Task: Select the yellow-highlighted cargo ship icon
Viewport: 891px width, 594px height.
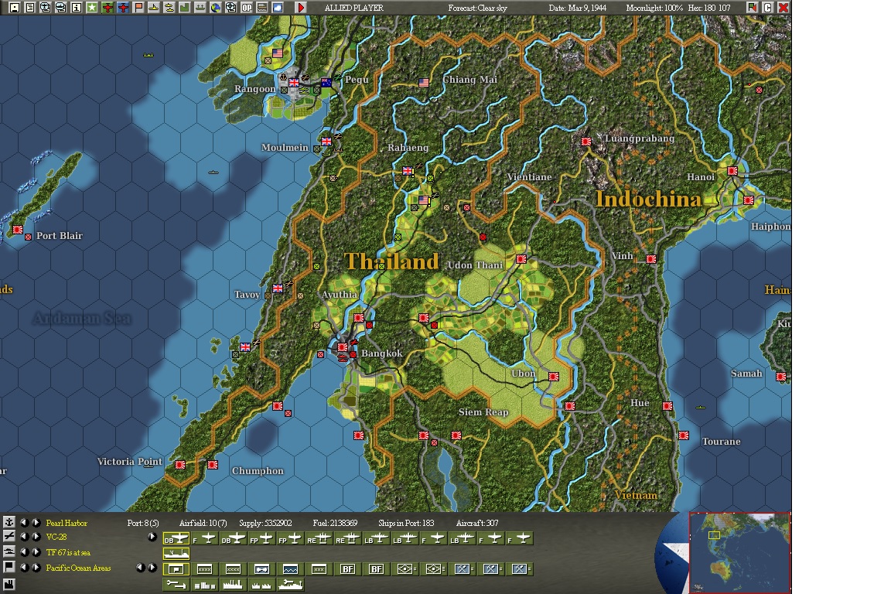Action: (176, 554)
